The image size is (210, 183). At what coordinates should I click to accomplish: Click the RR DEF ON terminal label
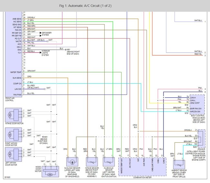pos(16,33)
